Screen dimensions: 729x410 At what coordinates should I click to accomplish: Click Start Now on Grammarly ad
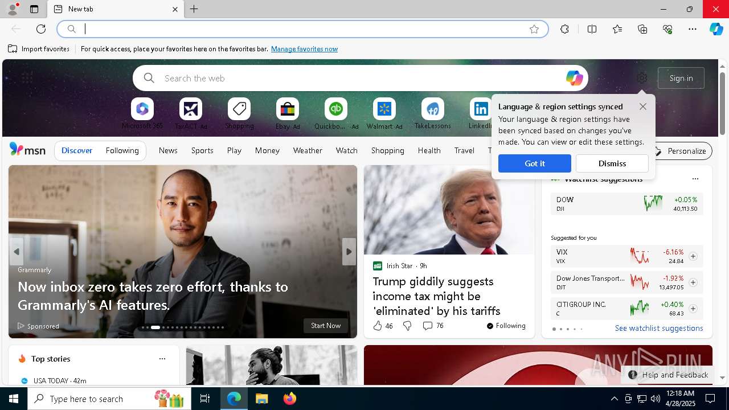326,326
